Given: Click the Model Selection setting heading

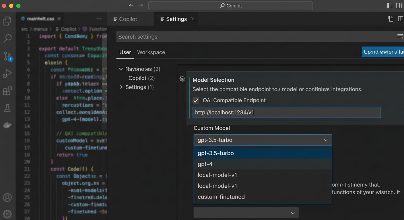Looking at the screenshot, I should point(213,80).
